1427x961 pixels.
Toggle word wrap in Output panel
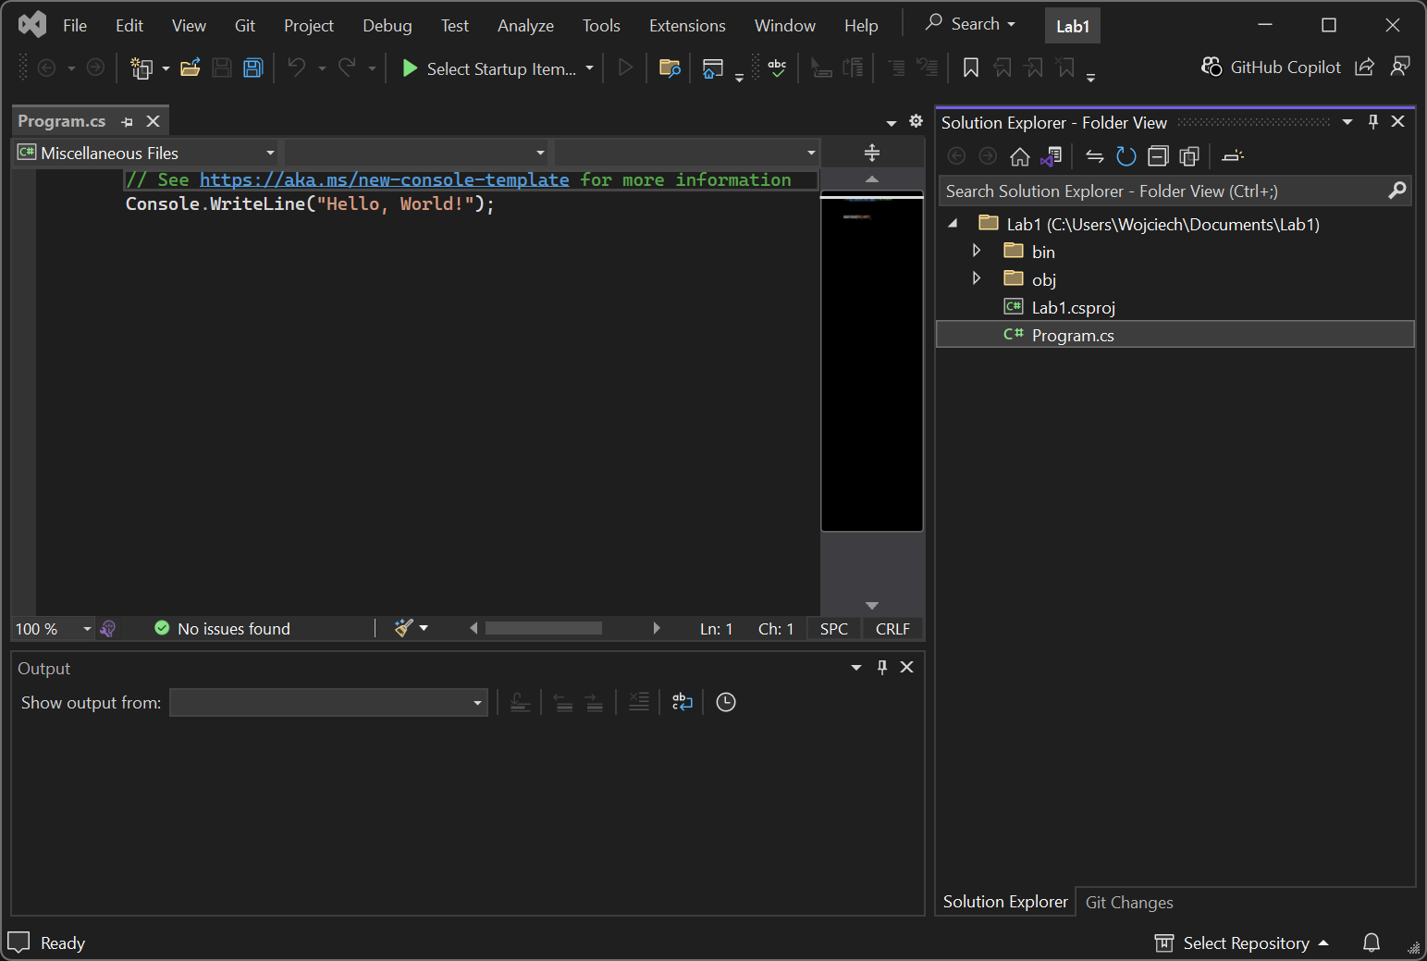682,702
